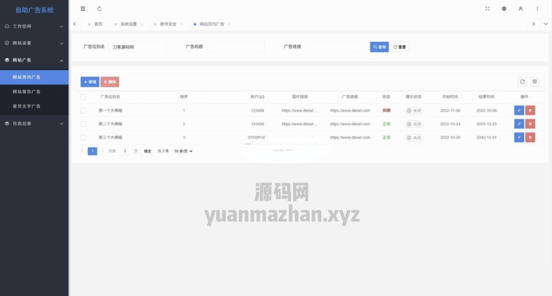
Task: Open the user account icon
Action: pyautogui.click(x=520, y=9)
